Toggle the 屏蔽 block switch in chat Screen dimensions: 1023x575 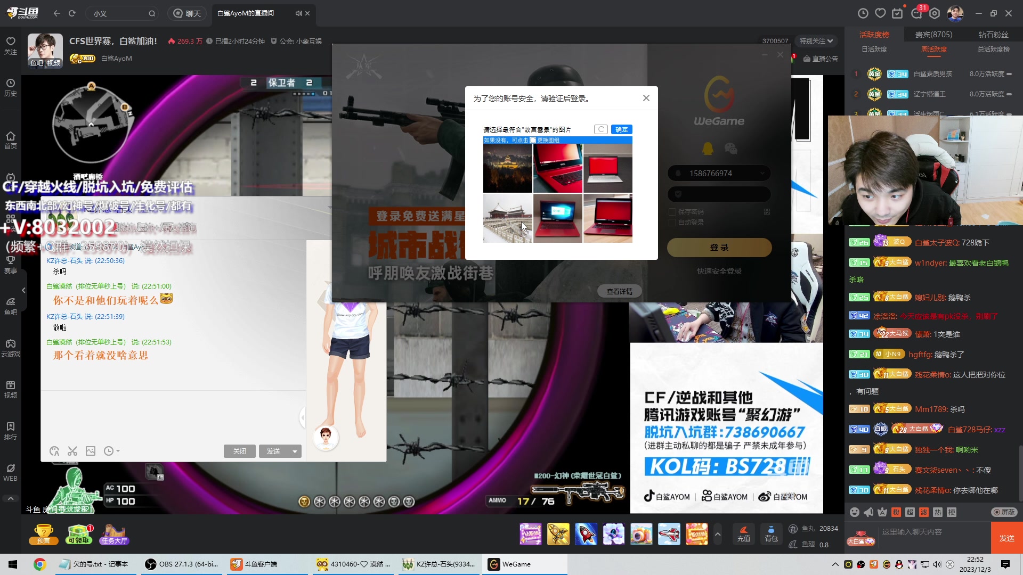[1004, 512]
